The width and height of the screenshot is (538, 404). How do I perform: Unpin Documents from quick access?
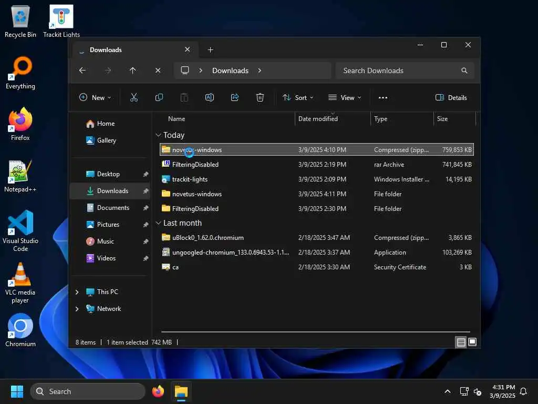(146, 208)
